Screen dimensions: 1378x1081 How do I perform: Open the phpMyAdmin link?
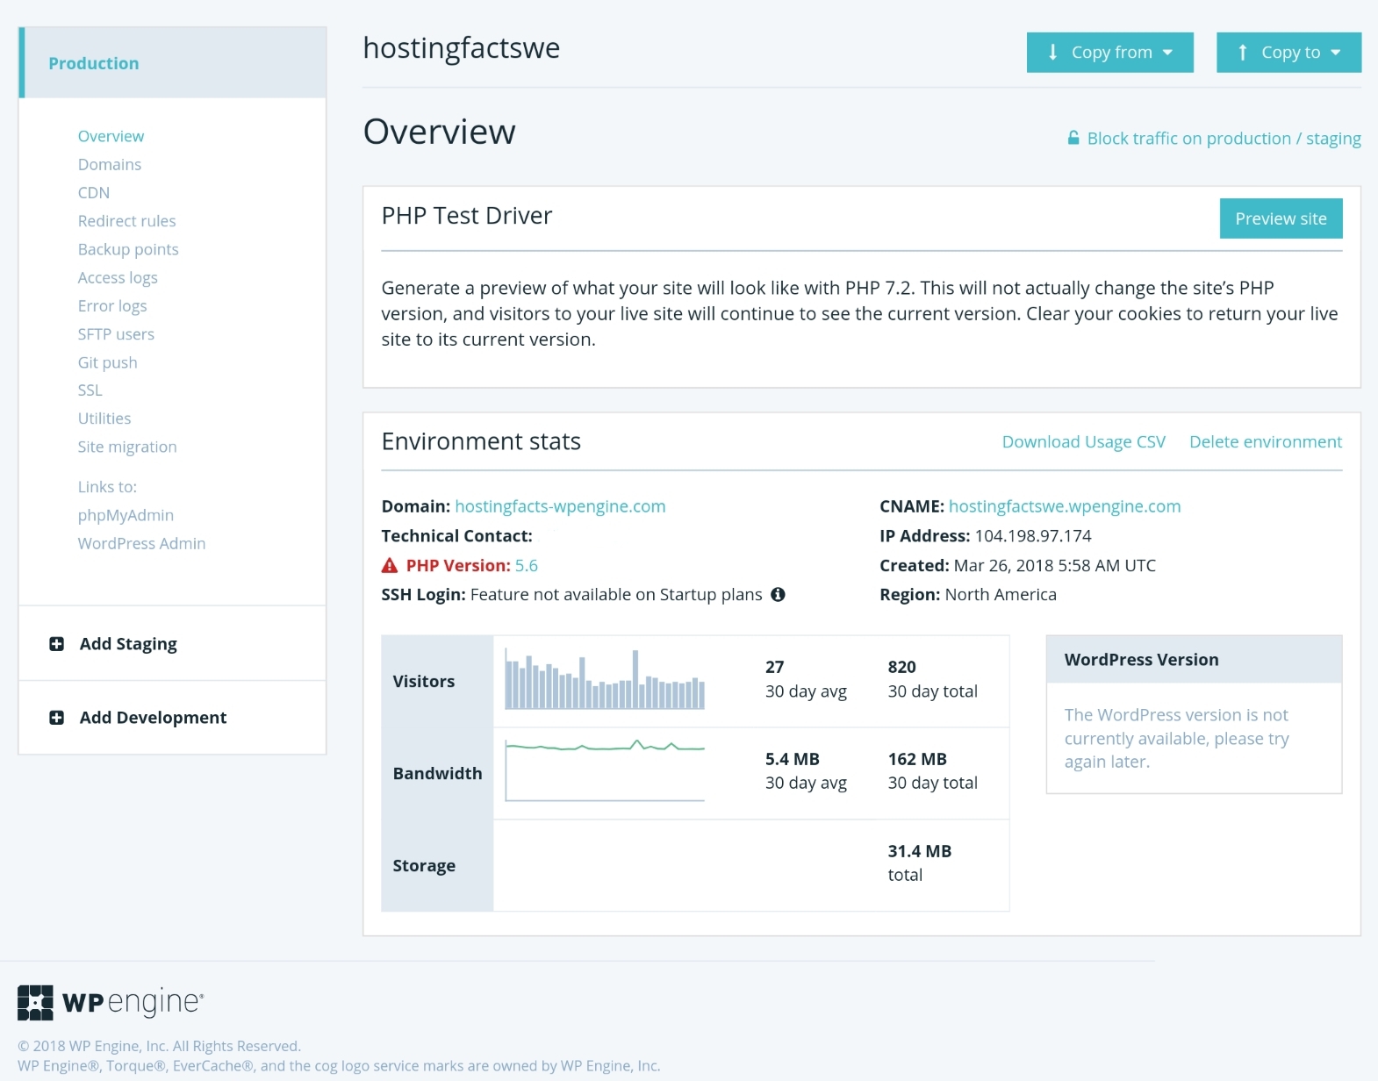tap(126, 515)
